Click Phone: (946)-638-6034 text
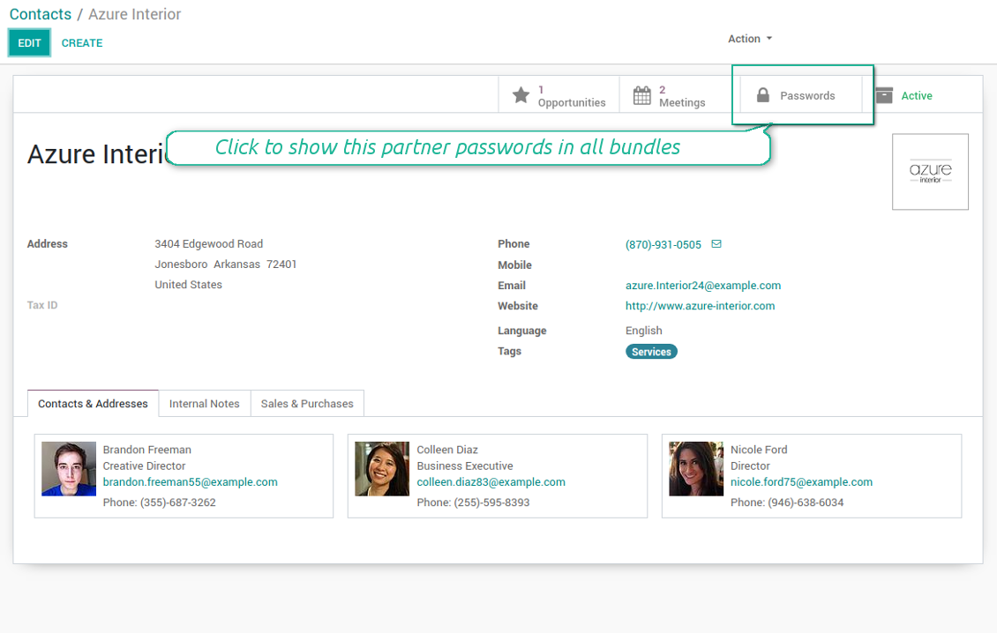The height and width of the screenshot is (633, 997). click(787, 502)
